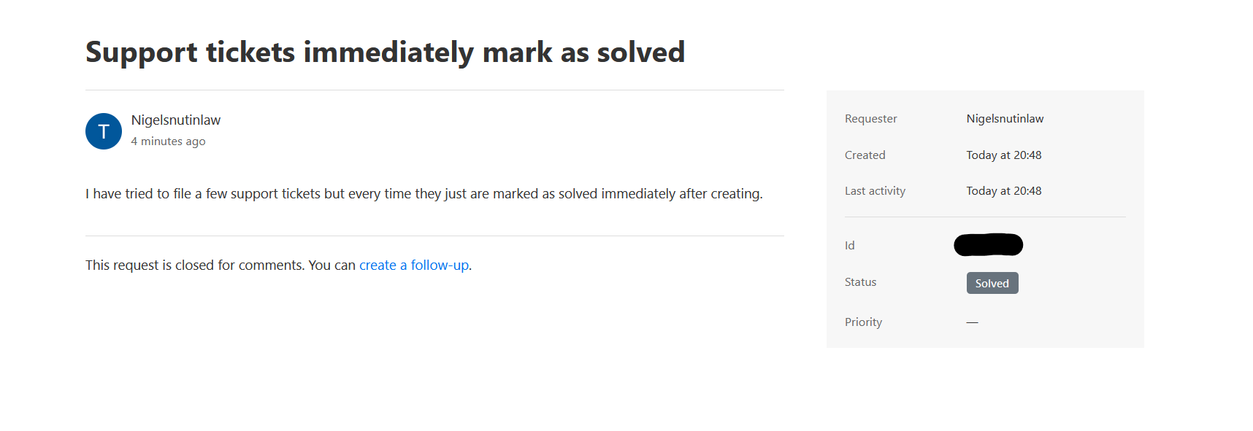Click the blacked-out ticket Id value

pos(988,245)
